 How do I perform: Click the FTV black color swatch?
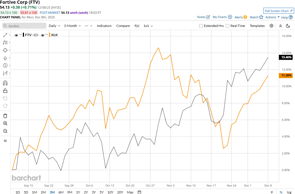click(x=23, y=35)
